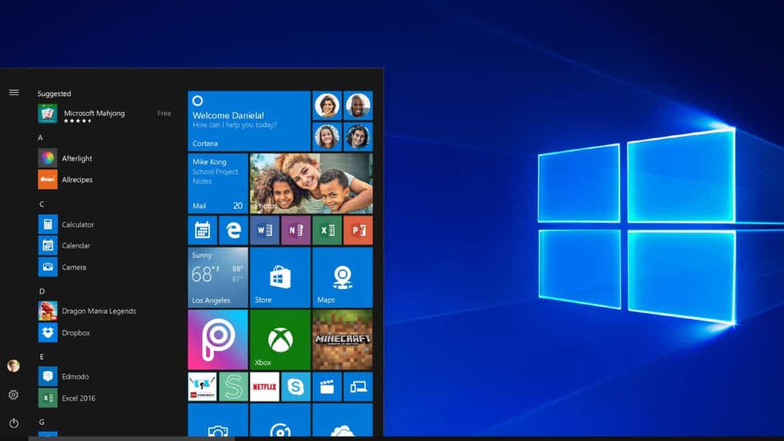
Task: Launch the Store tile
Action: (280, 278)
